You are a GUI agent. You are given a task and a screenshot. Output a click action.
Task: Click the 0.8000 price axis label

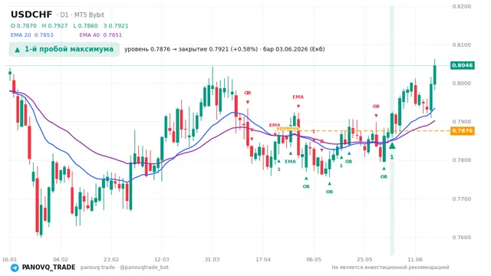coord(462,84)
